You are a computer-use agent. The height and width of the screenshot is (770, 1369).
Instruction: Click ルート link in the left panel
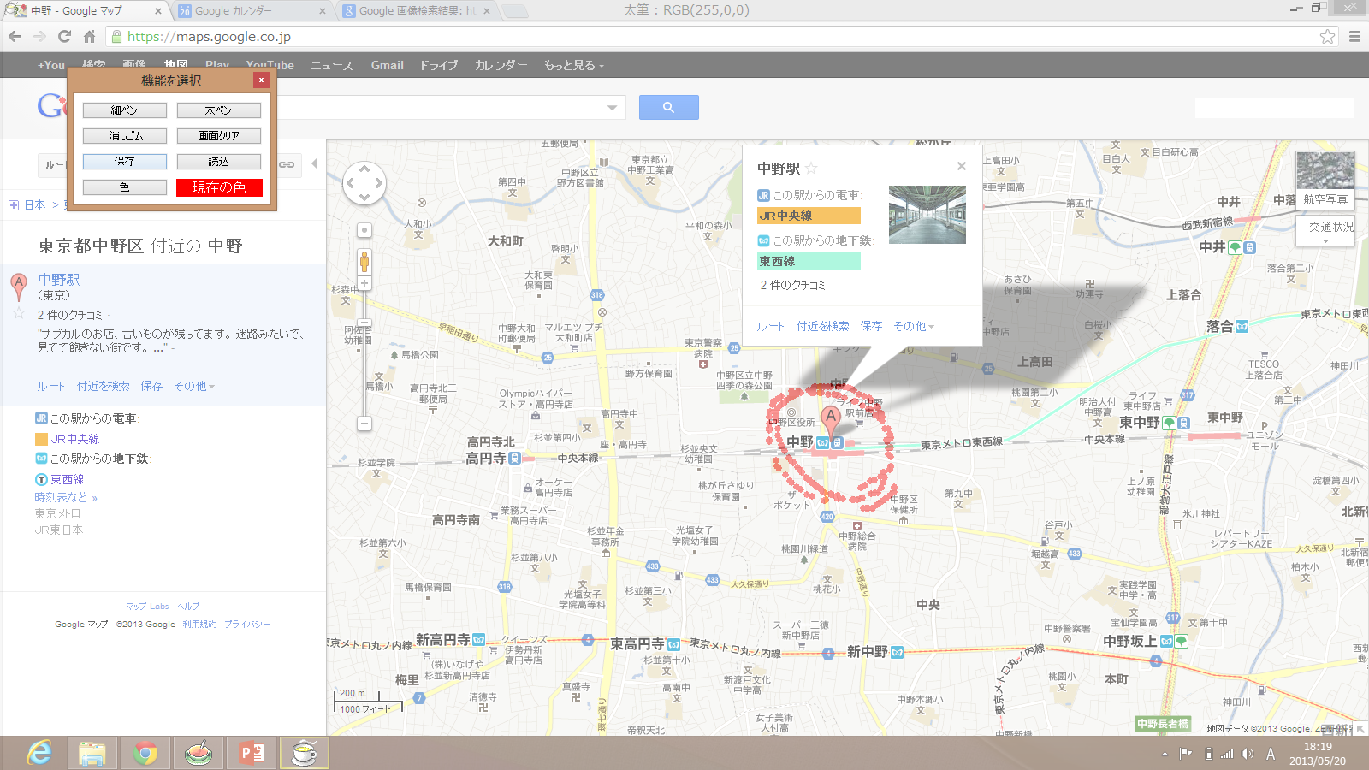point(51,386)
